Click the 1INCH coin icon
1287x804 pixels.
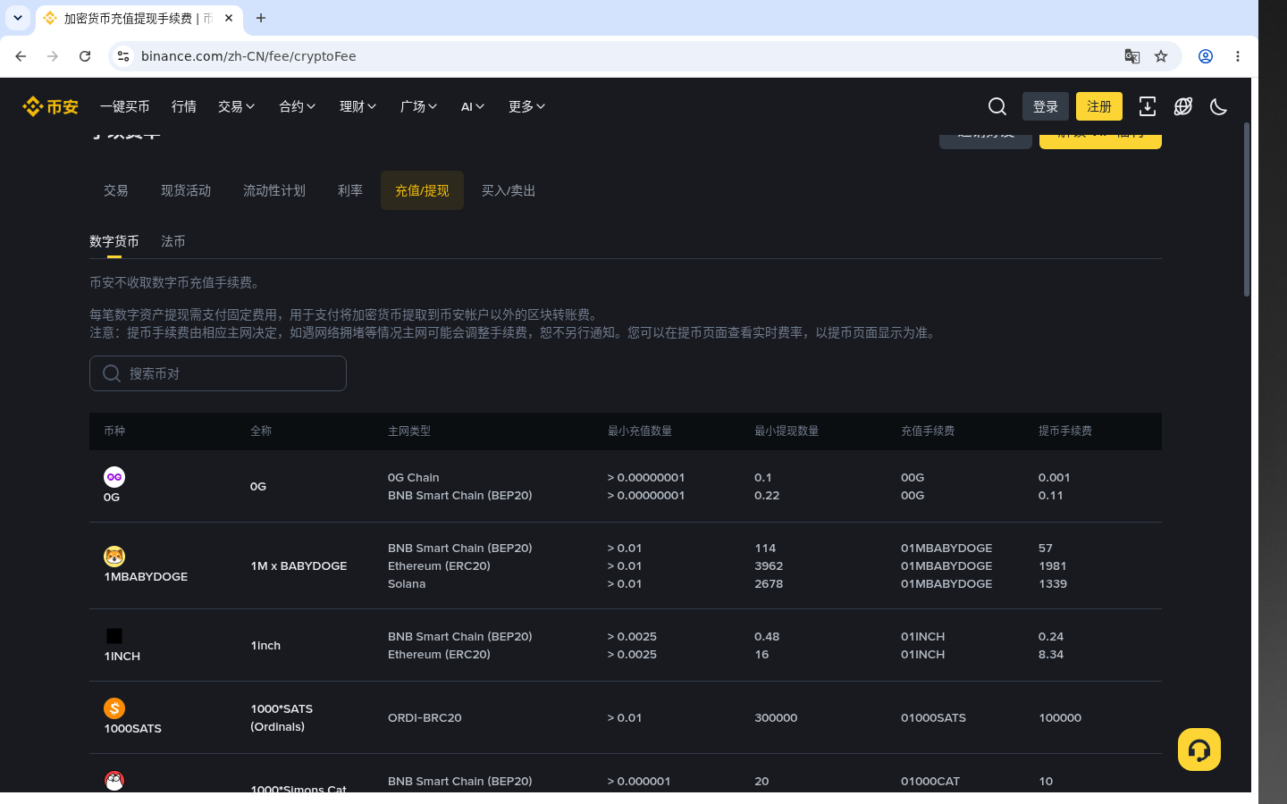point(114,636)
